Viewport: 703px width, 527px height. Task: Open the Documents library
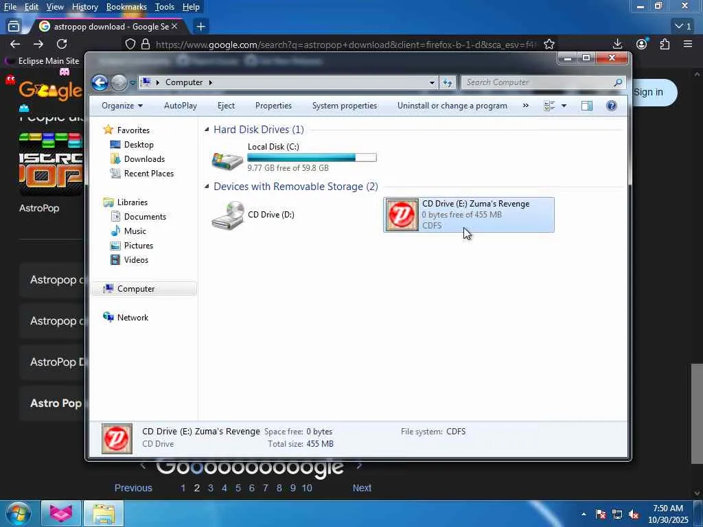pos(145,217)
